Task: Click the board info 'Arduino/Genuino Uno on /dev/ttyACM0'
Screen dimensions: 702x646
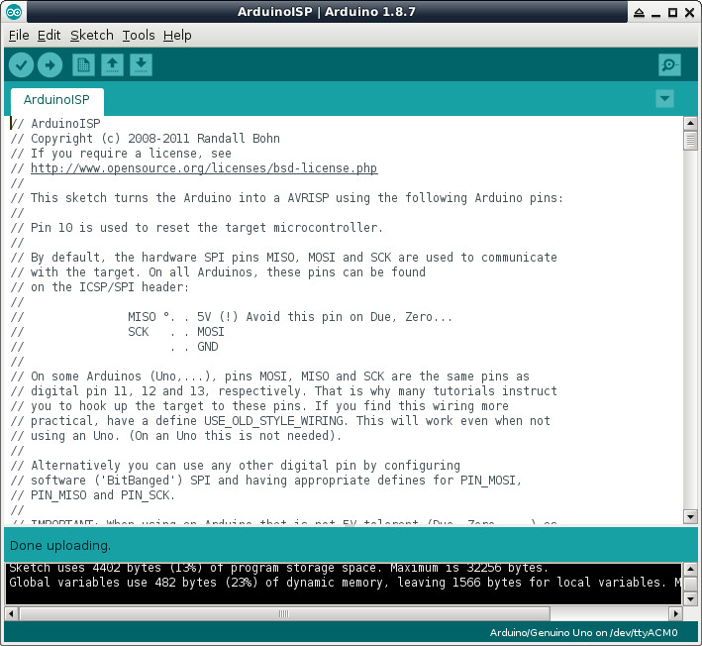Action: coord(583,632)
